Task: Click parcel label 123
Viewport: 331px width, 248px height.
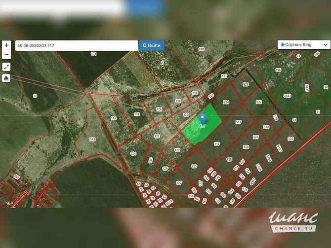Action: click(194, 167)
